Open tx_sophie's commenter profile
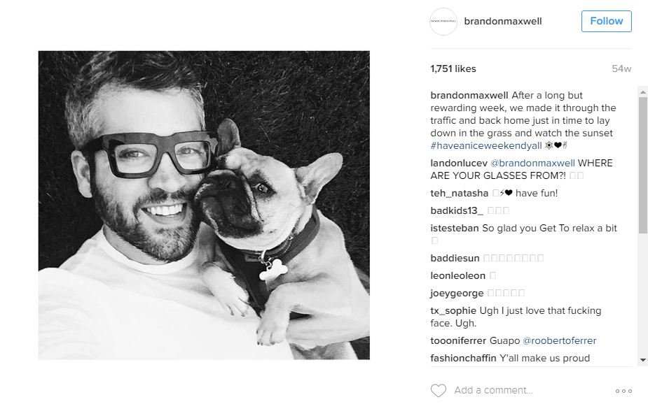This screenshot has height=411, width=648. (x=453, y=310)
